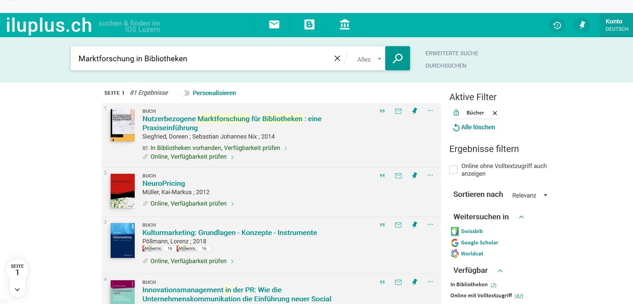633x304 pixels.
Task: Open Durchsuchen browse page
Action: (x=446, y=66)
